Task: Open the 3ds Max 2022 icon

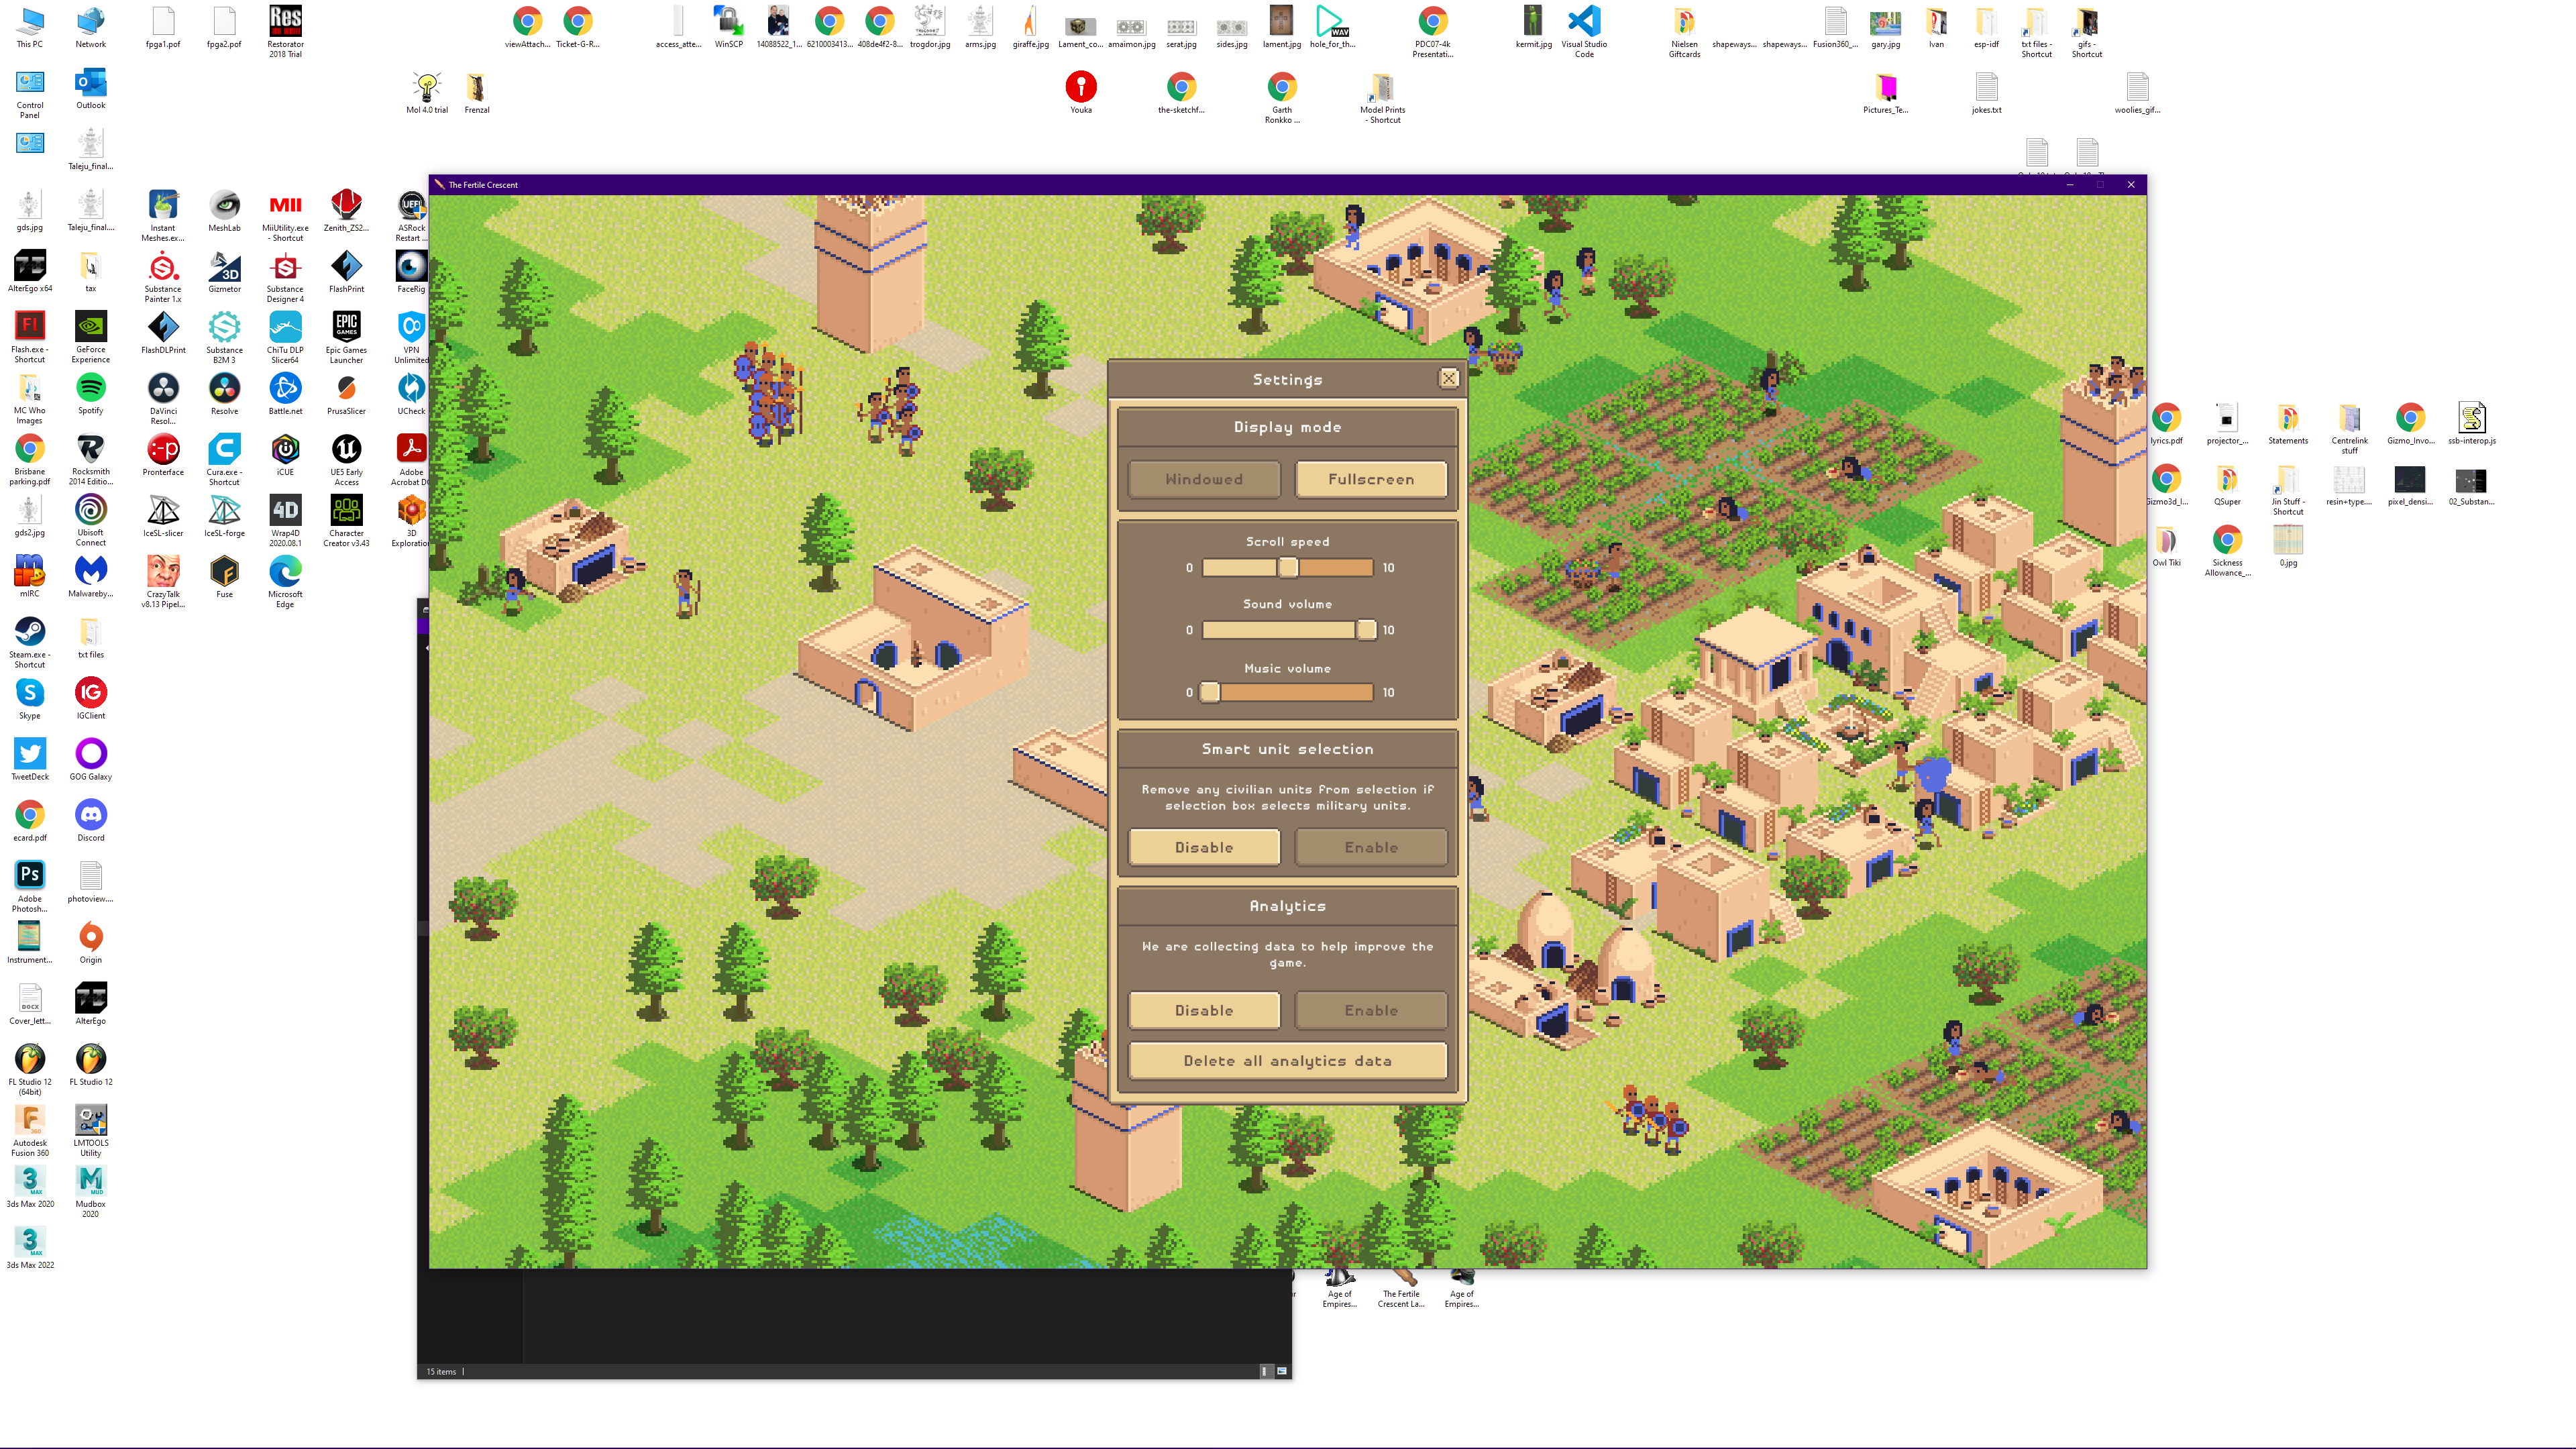Action: tap(30, 1248)
